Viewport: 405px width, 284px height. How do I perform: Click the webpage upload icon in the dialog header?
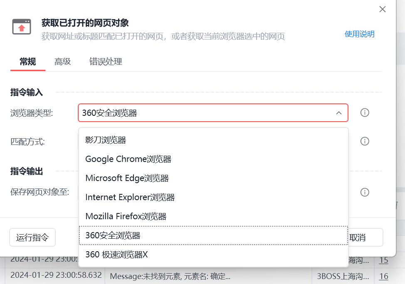click(22, 27)
